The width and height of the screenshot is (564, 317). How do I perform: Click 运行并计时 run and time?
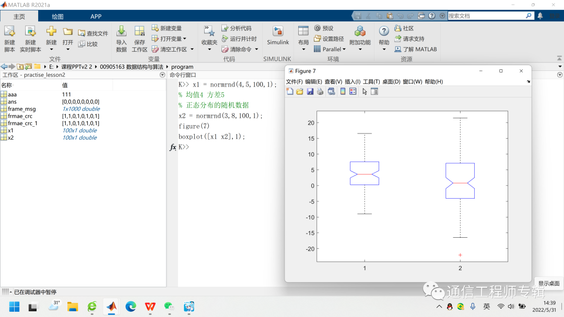[239, 39]
